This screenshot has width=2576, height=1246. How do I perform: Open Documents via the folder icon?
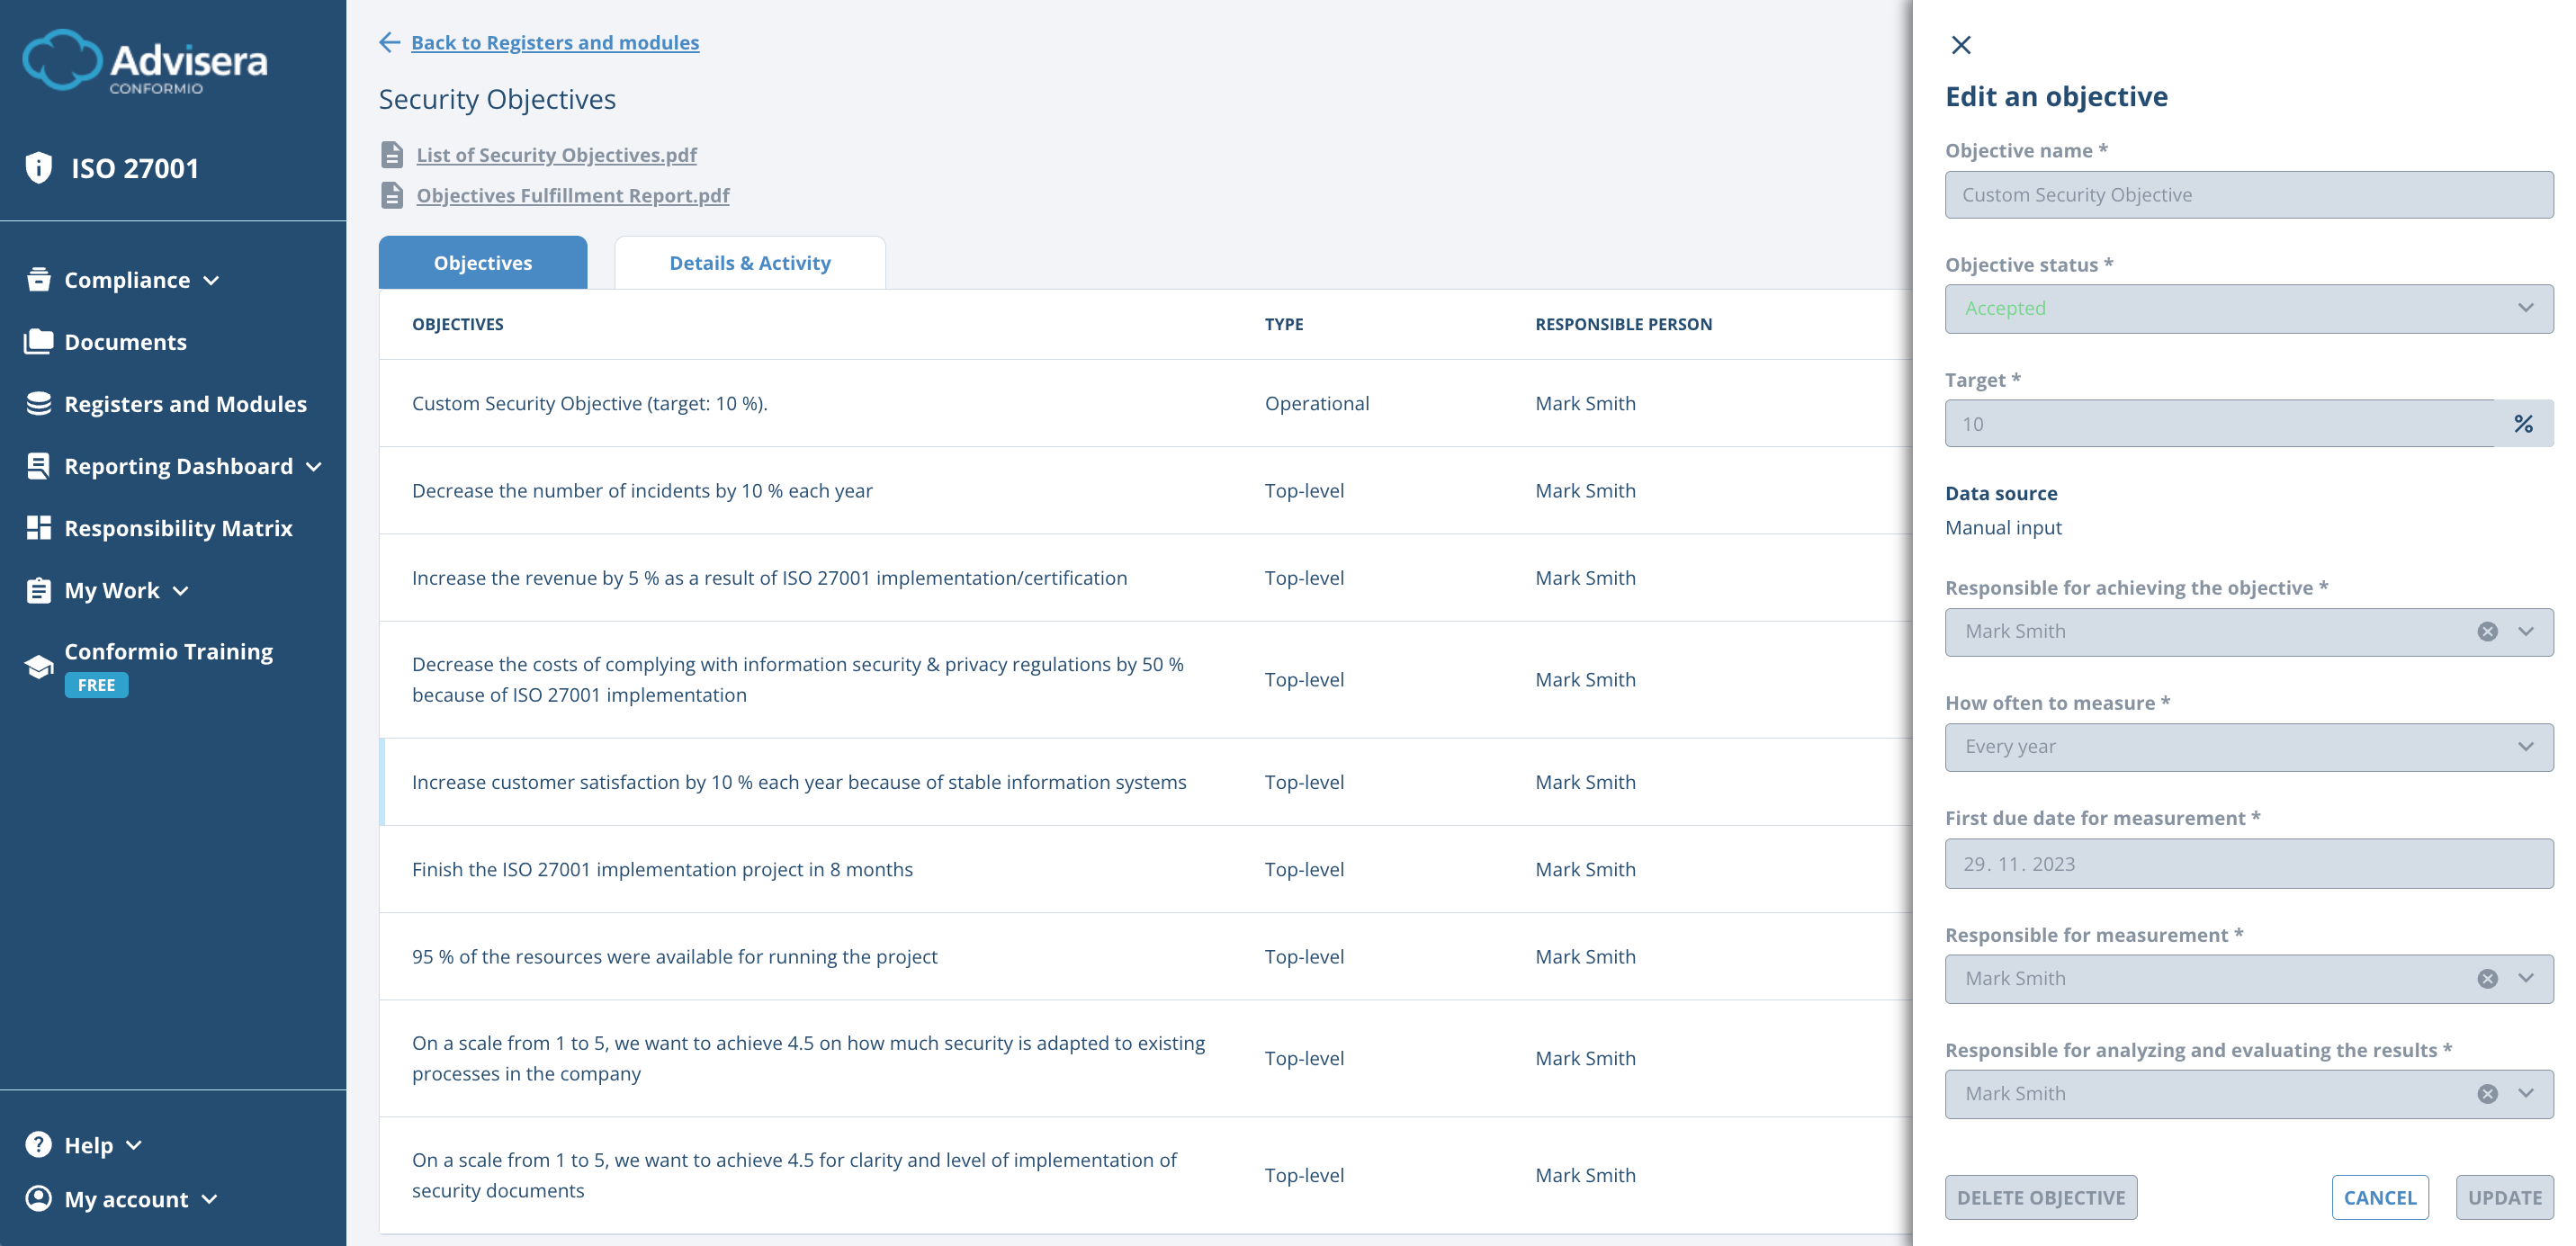[38, 341]
